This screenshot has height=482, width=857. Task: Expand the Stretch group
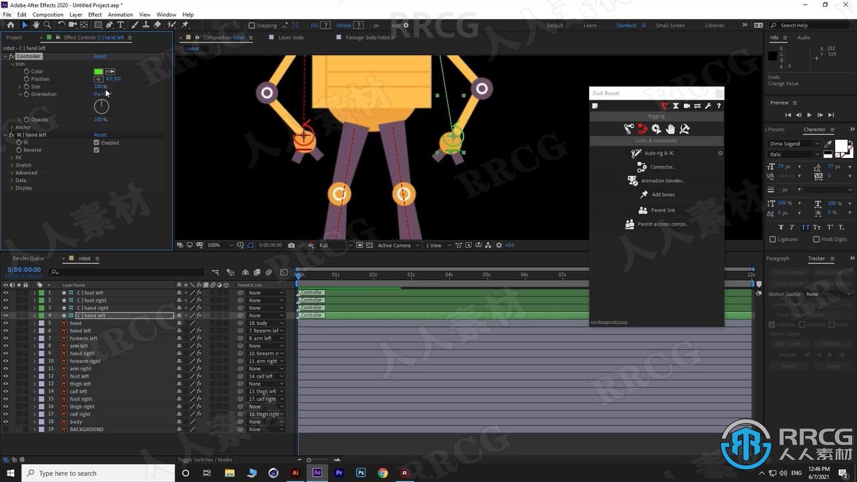click(11, 165)
